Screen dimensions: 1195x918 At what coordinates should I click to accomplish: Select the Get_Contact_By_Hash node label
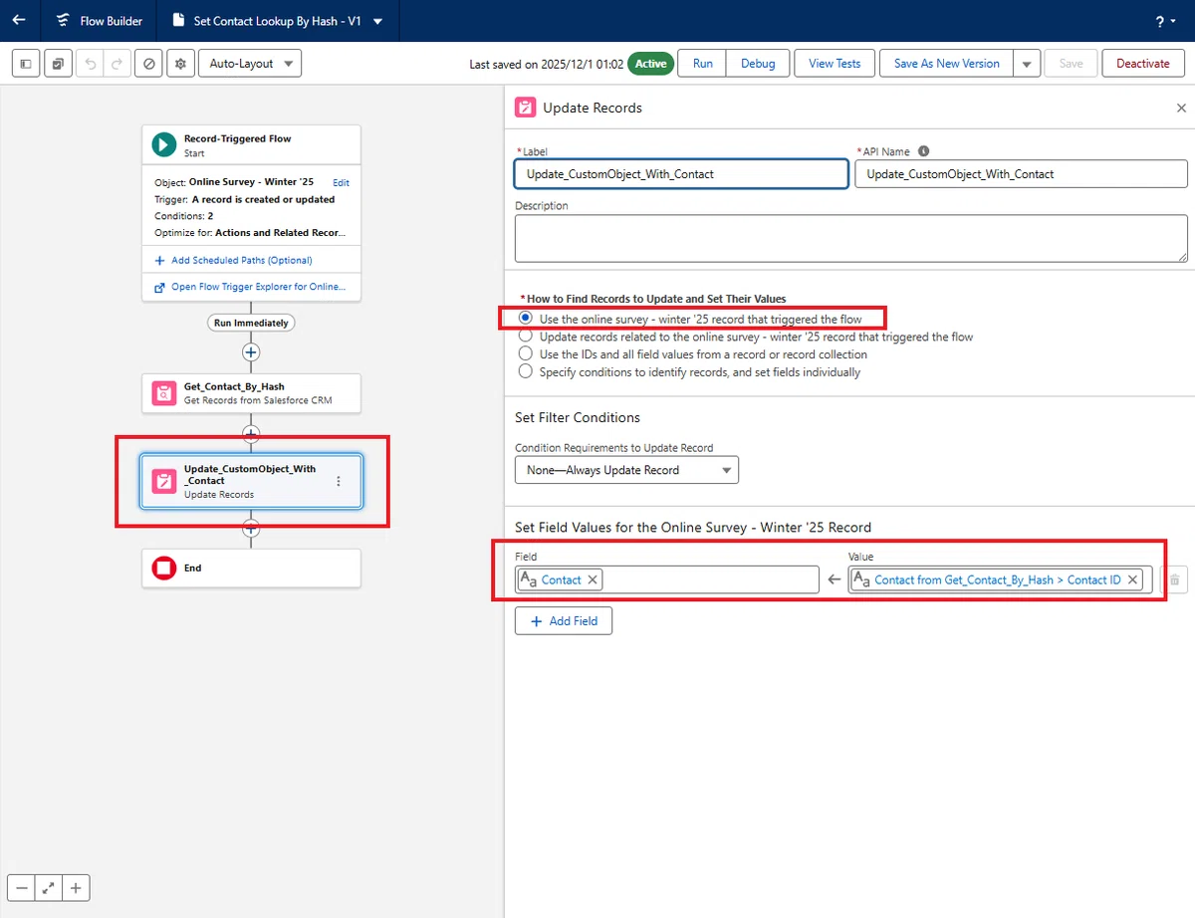coord(234,386)
